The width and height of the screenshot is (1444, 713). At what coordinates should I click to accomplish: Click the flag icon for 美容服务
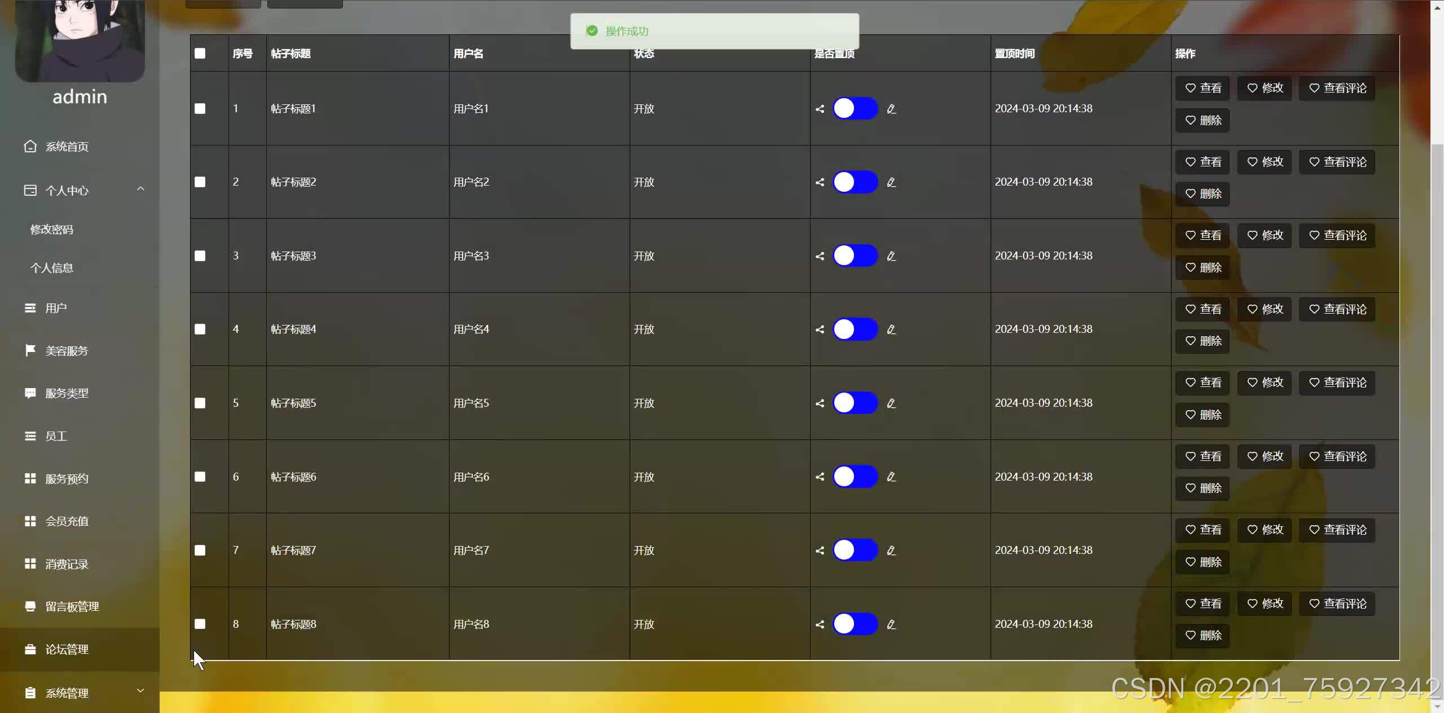[x=30, y=350]
